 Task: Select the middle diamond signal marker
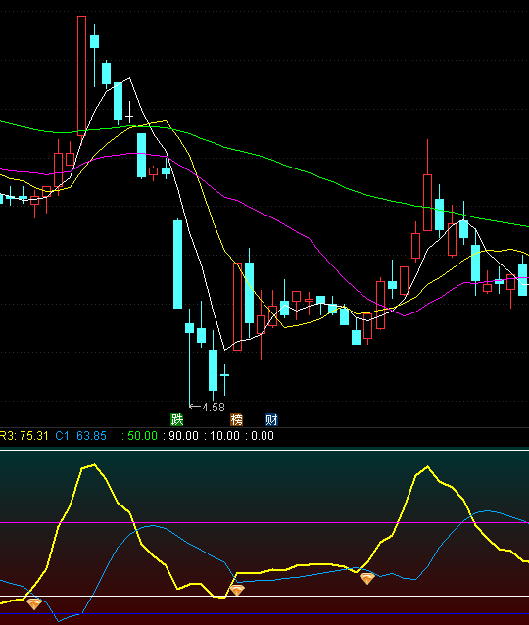tap(237, 590)
